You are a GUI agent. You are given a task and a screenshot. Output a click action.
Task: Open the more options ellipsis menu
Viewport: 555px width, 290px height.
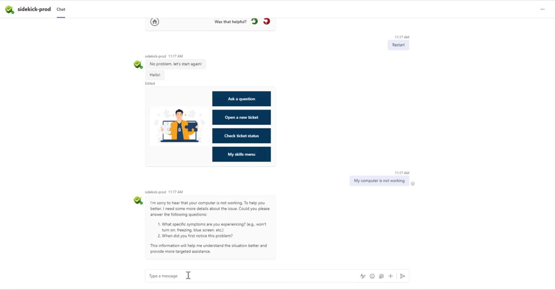point(543,9)
